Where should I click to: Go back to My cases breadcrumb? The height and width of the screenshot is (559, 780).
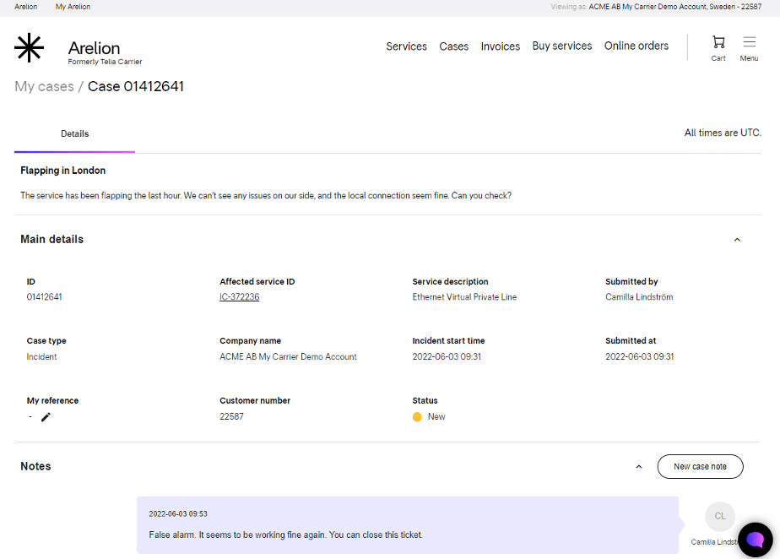tap(44, 87)
